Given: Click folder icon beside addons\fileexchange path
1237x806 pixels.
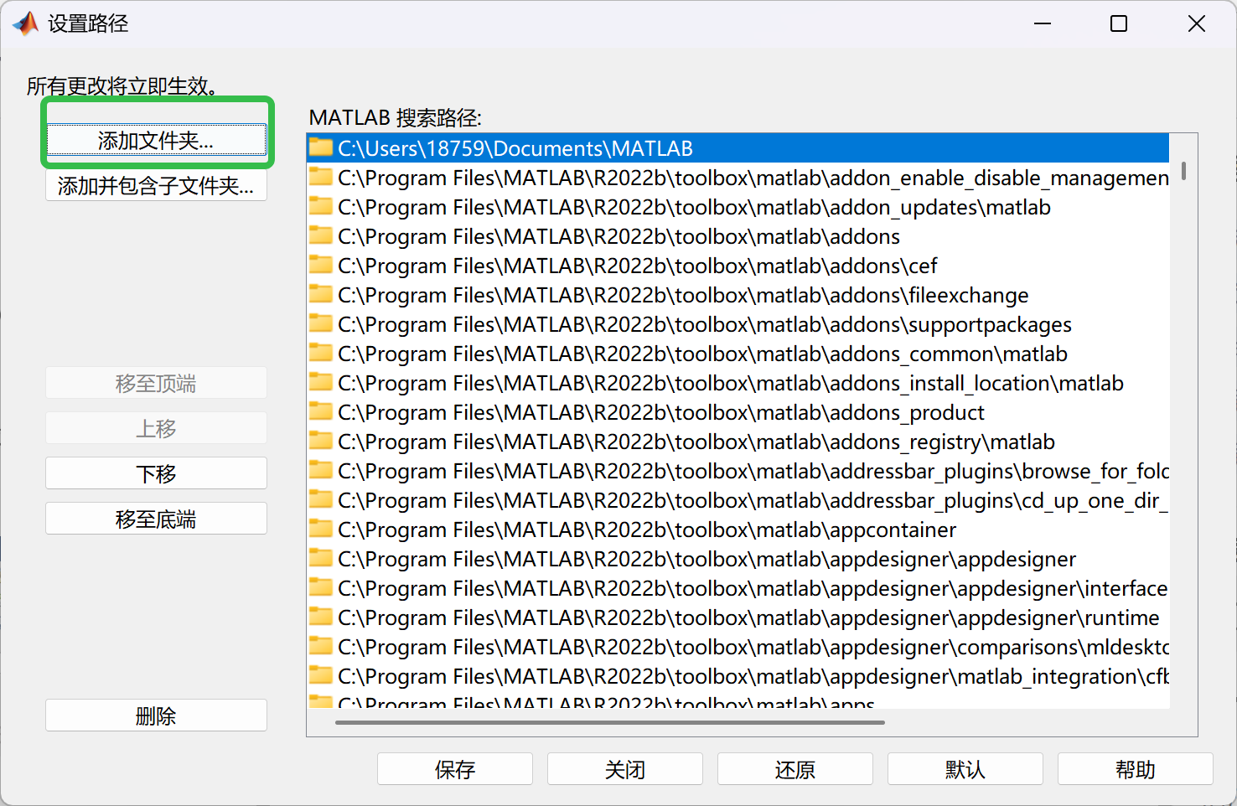Looking at the screenshot, I should click(x=320, y=294).
